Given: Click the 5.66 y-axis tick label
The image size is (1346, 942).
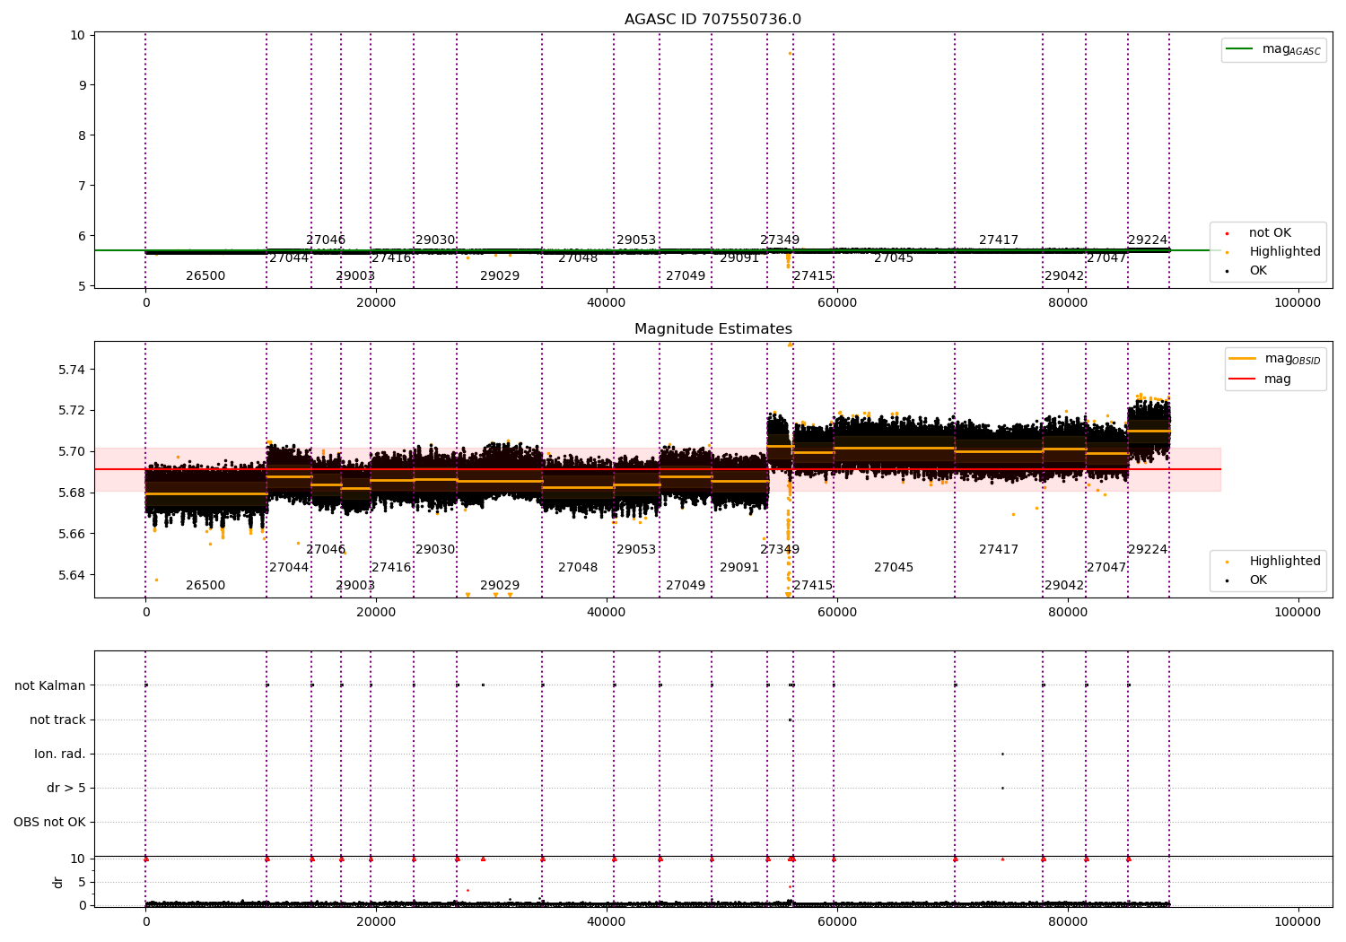Looking at the screenshot, I should pos(72,534).
